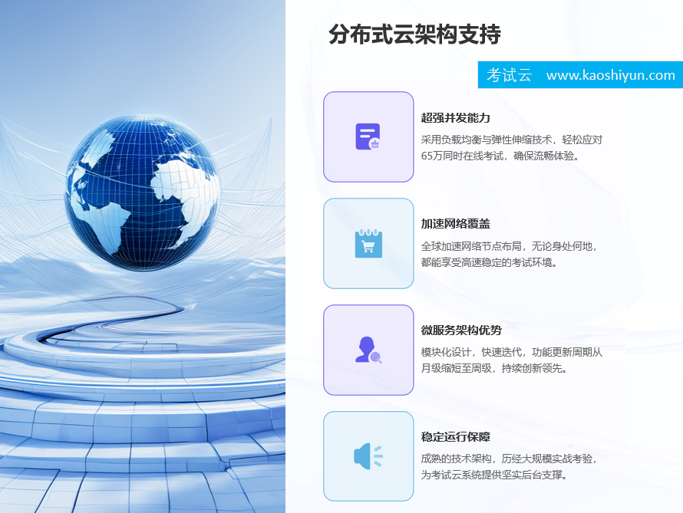Select the heading 加速网络覆盖
The width and height of the screenshot is (683, 513).
[455, 224]
